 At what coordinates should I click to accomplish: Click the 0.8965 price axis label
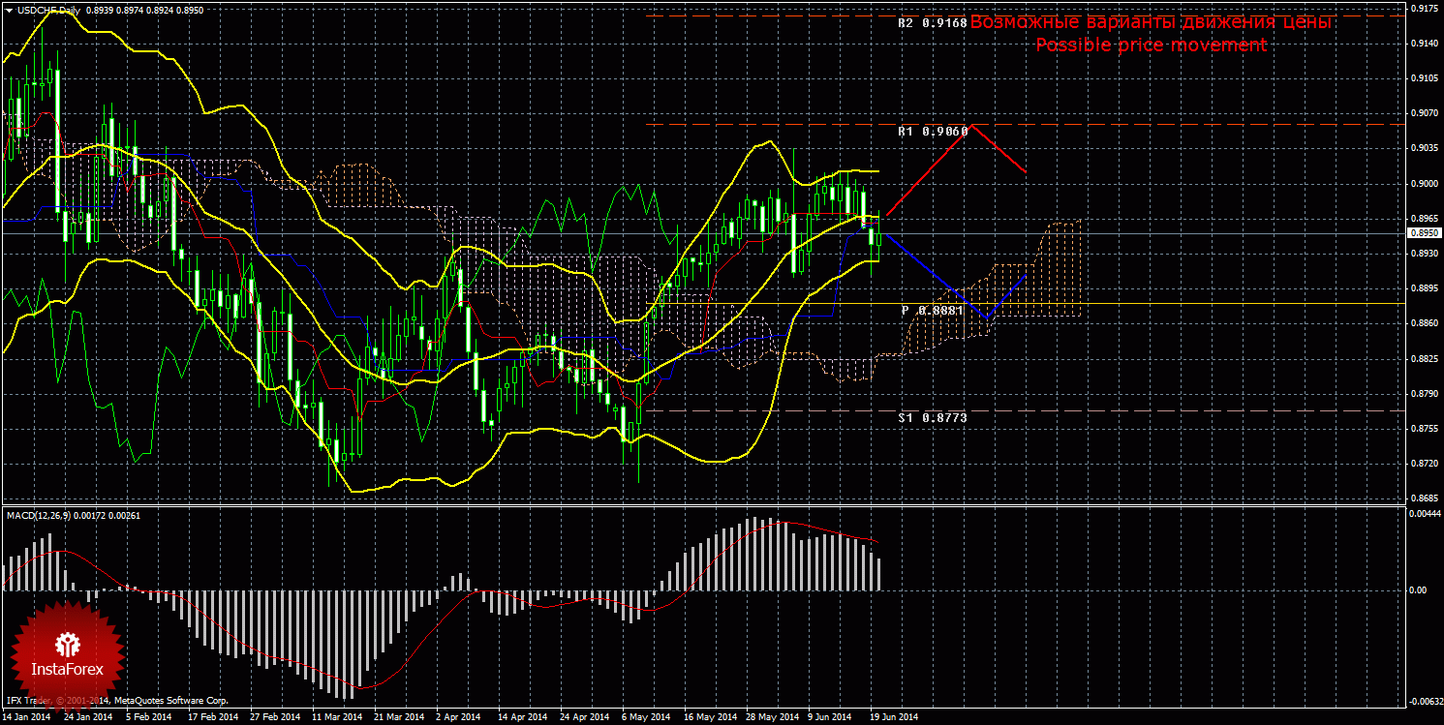point(1423,219)
